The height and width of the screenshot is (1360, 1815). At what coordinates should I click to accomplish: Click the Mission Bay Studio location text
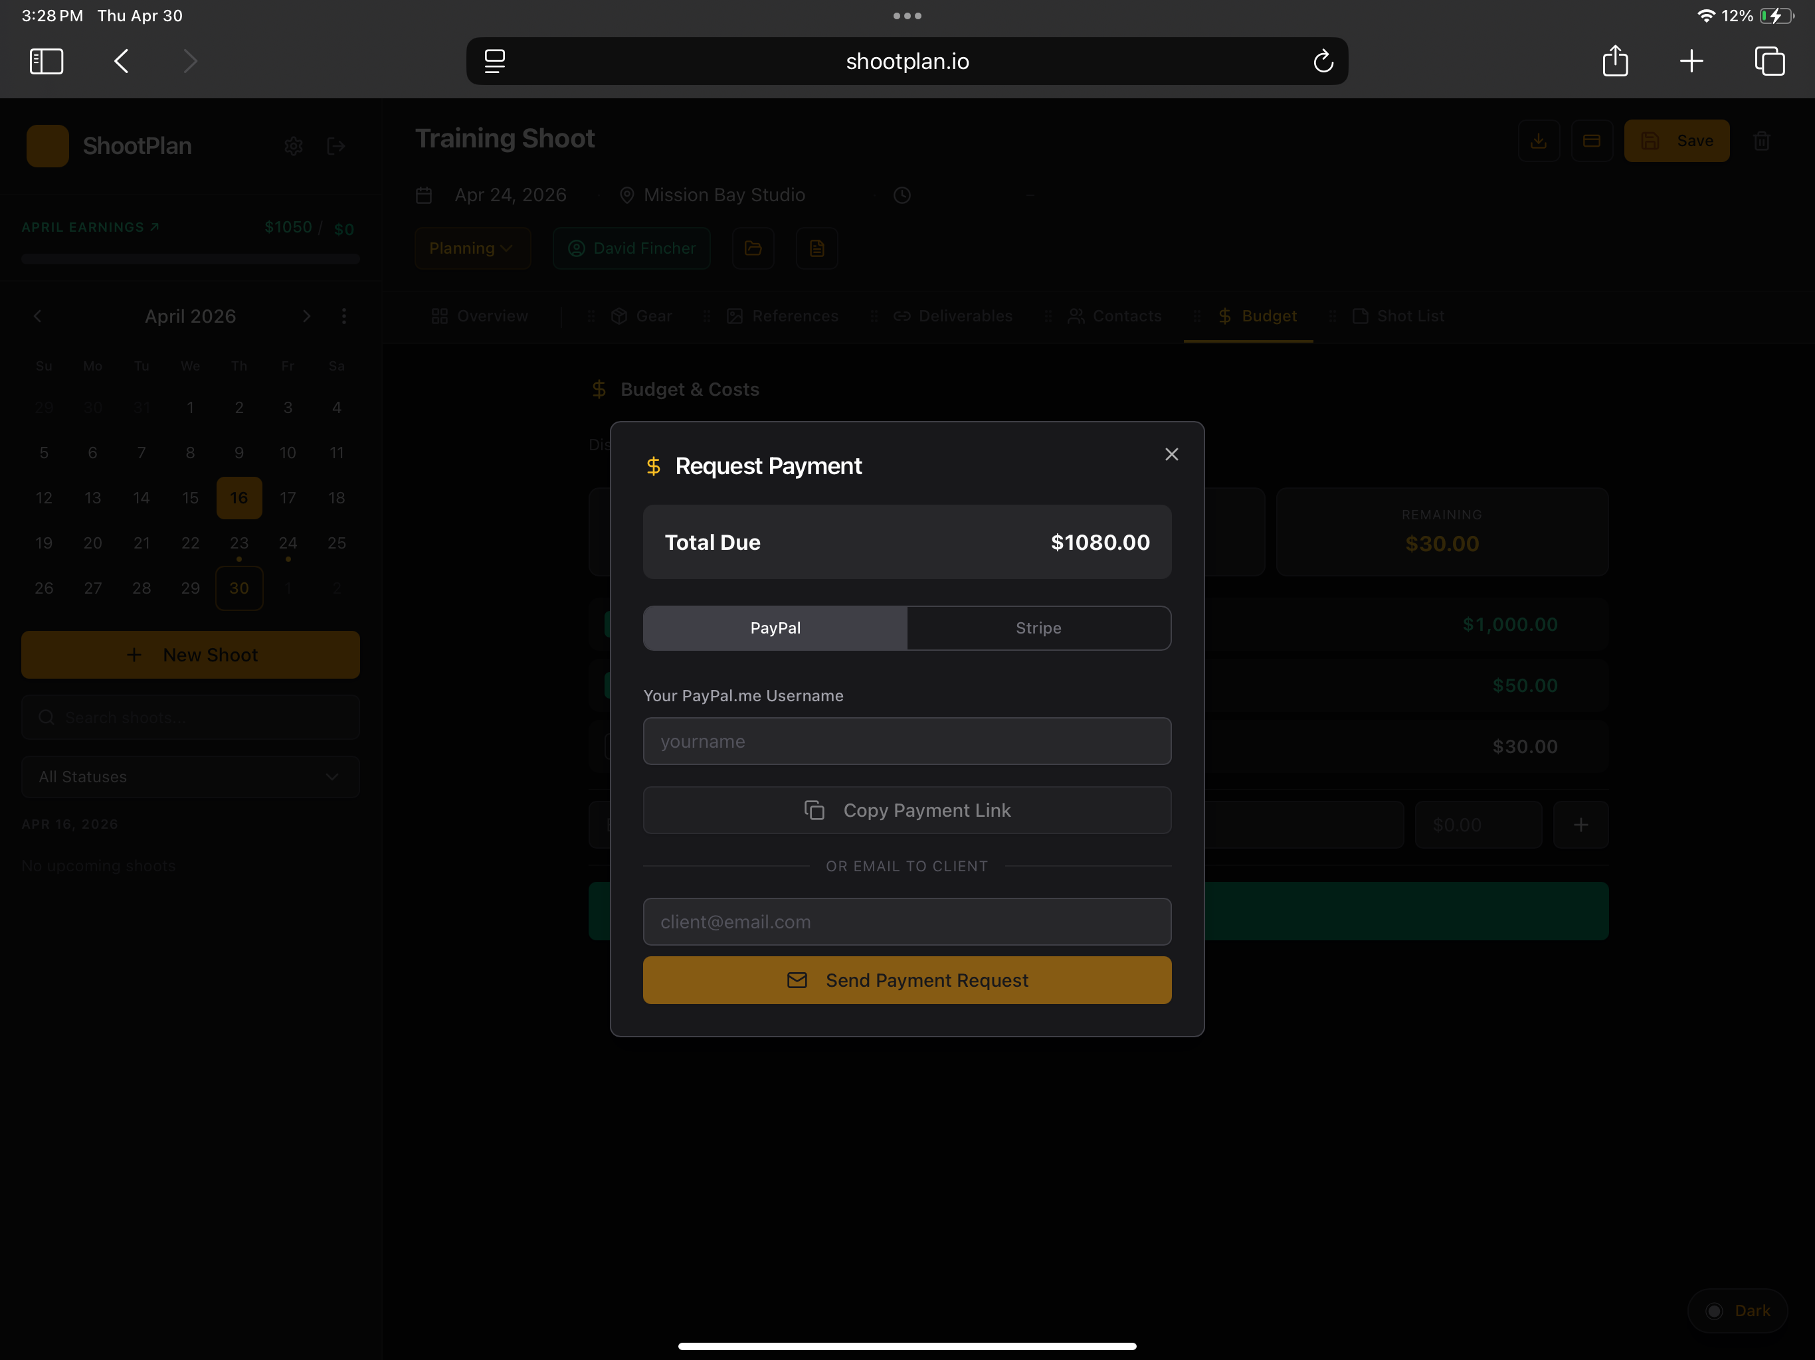[x=725, y=195]
